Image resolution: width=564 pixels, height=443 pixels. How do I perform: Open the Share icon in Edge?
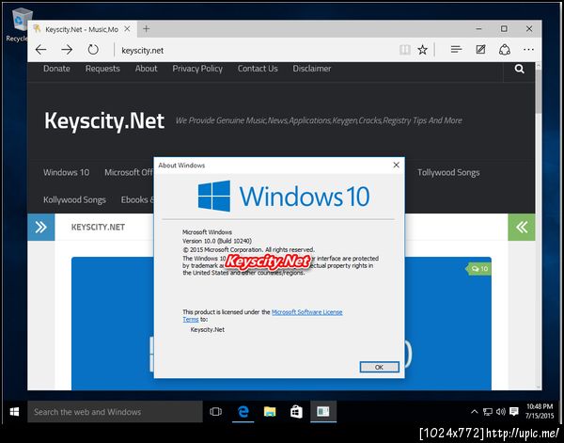point(505,50)
